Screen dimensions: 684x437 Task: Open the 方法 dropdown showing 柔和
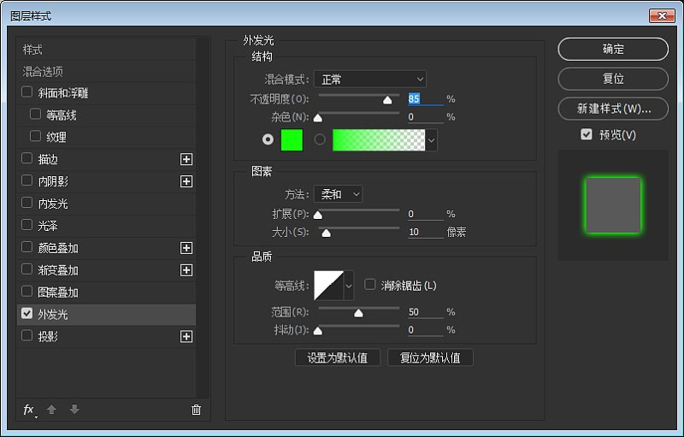coord(338,194)
